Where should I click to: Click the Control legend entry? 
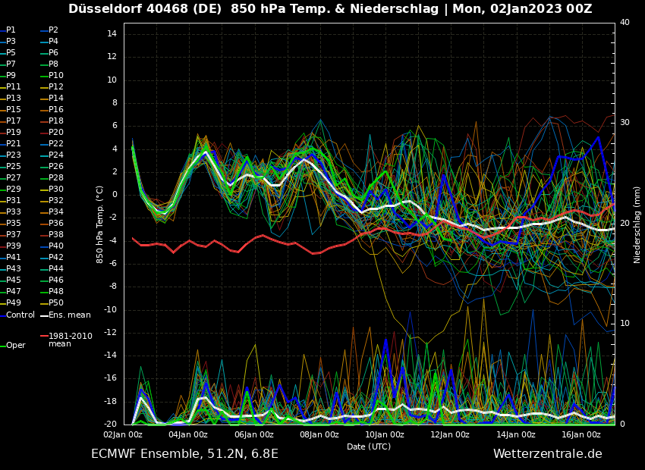click(x=20, y=315)
